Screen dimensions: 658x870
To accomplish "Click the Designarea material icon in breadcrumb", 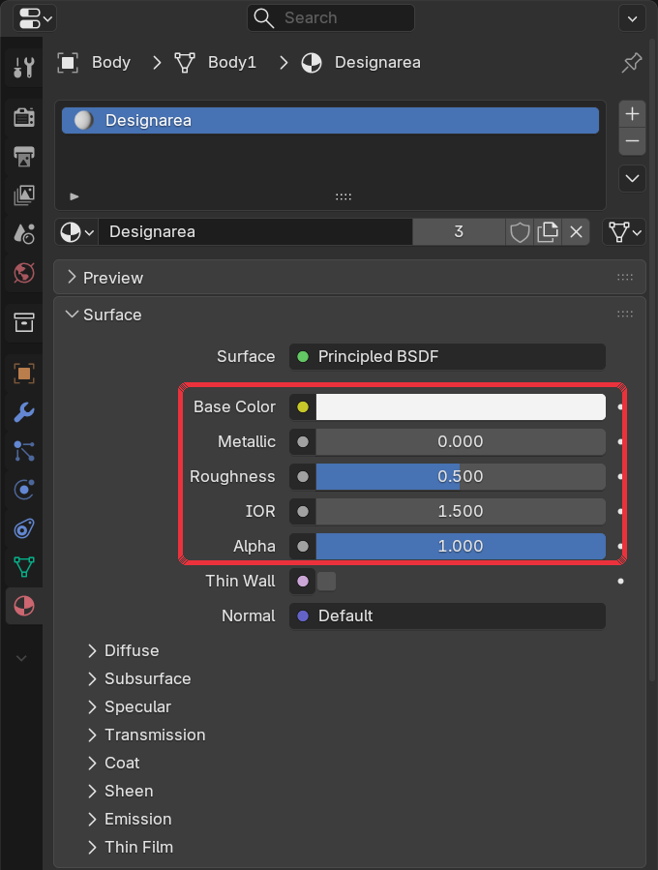I will (312, 63).
